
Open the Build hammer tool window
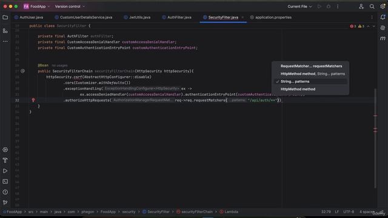pos(5,160)
